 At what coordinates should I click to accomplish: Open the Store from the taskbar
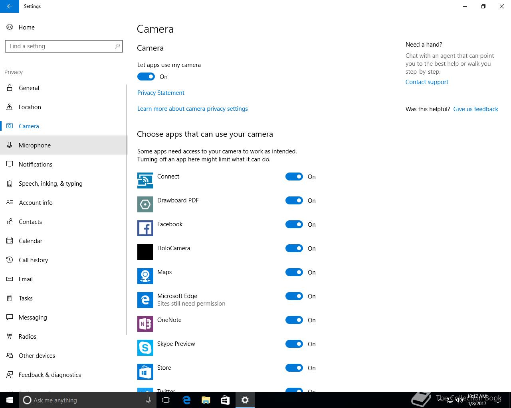pos(225,400)
